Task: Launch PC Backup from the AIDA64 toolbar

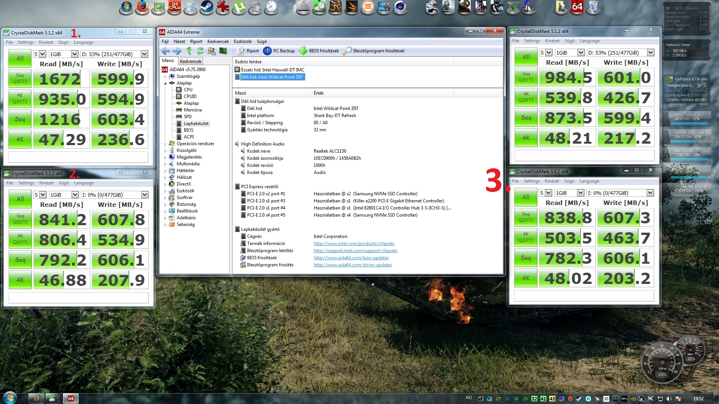Action: click(279, 51)
